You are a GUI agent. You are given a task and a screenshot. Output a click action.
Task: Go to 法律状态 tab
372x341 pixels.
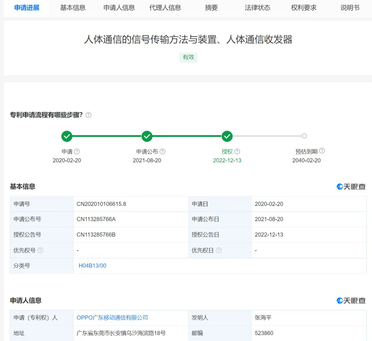257,8
